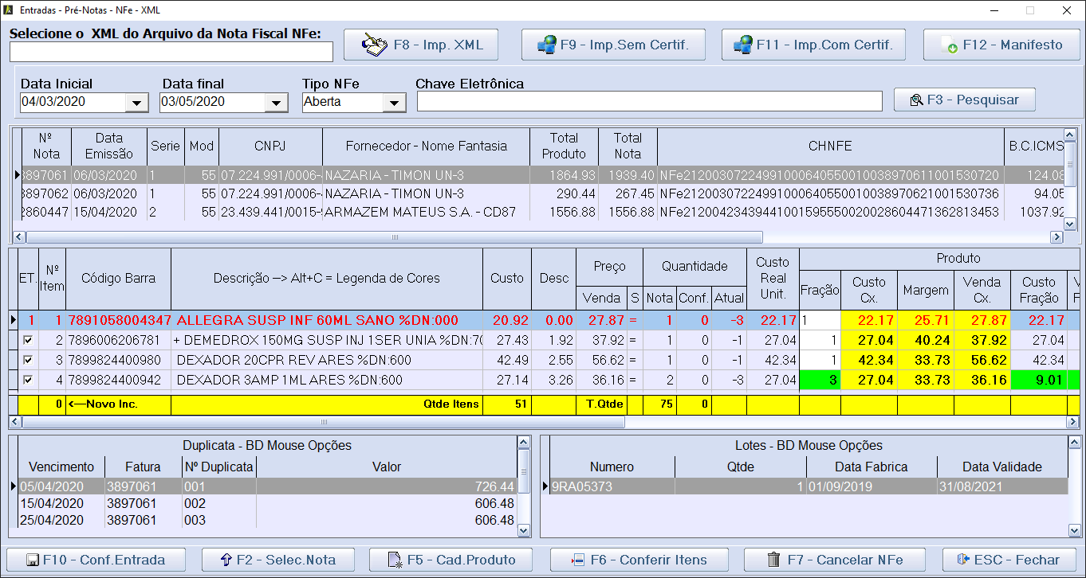Click F11 Imp.Com Certif. button
The width and height of the screenshot is (1086, 578).
(x=814, y=45)
